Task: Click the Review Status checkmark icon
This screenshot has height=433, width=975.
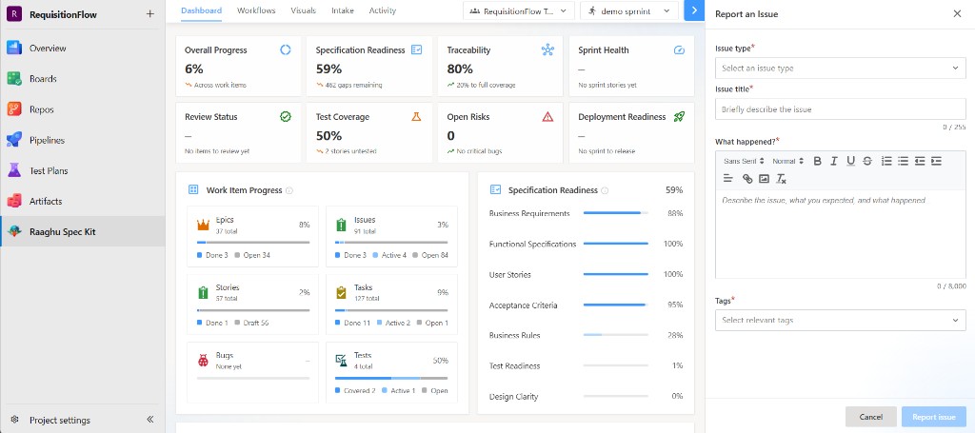Action: (286, 117)
